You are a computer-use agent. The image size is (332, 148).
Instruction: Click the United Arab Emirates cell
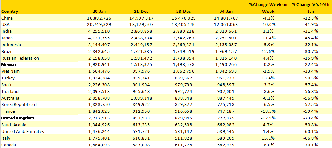[23, 131]
